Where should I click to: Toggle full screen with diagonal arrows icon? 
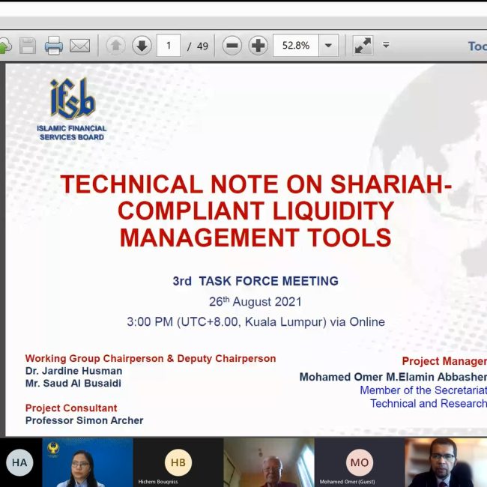[x=363, y=46]
